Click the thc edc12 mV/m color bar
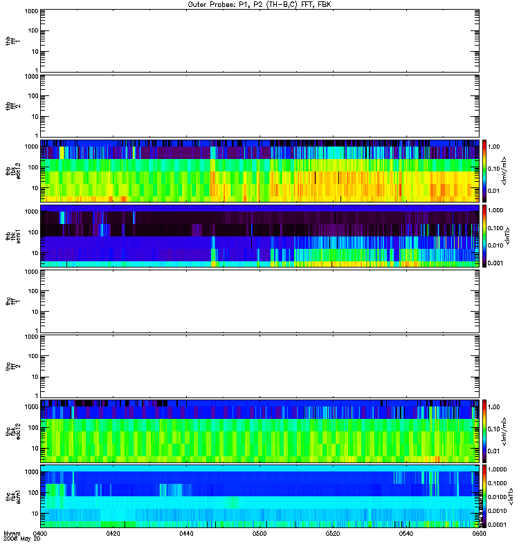 tap(484, 431)
